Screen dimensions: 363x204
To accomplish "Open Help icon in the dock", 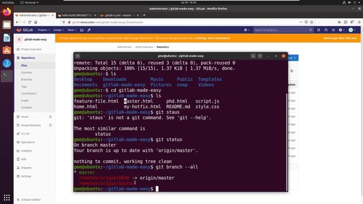I will [7, 63].
